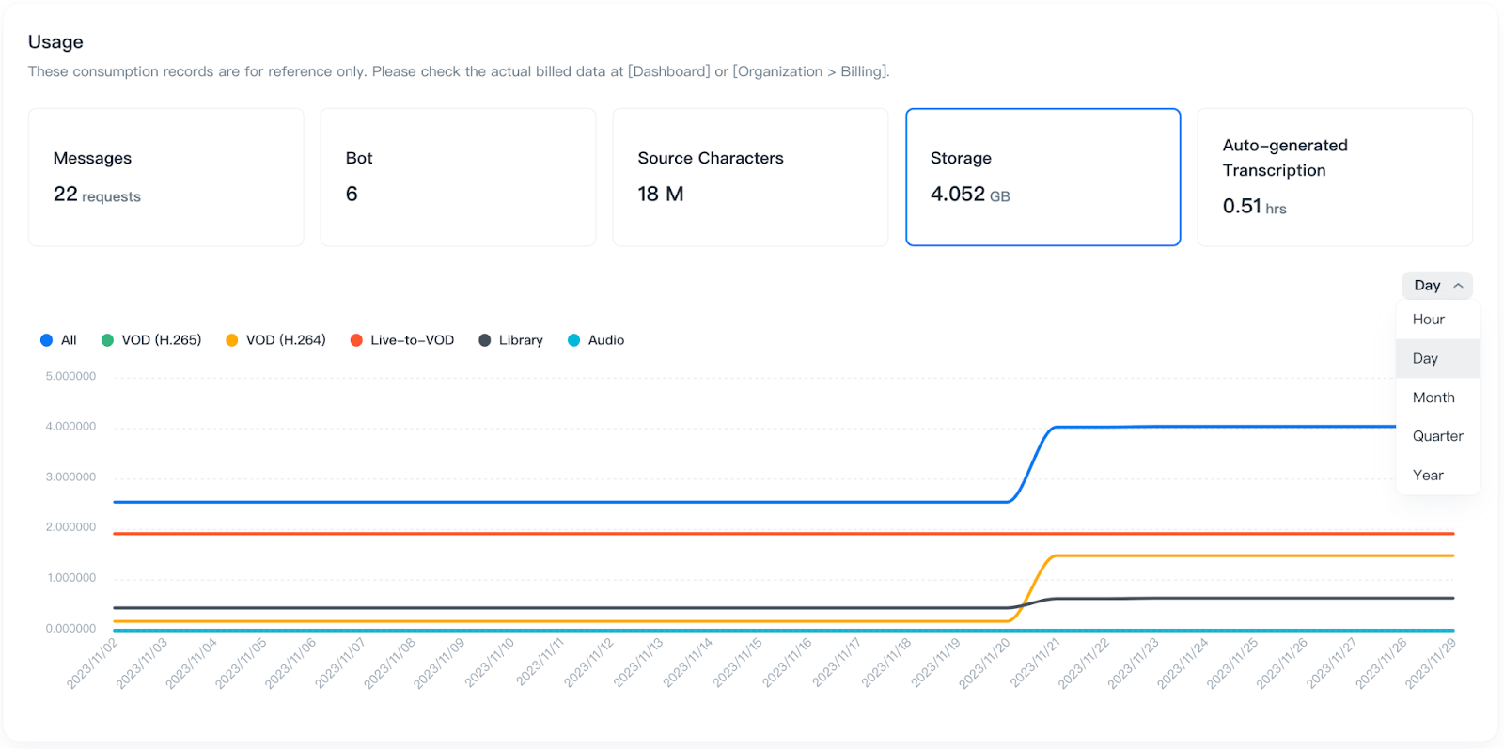Toggle the green VOD (H.265) legend dot
The image size is (1504, 750).
pos(107,340)
